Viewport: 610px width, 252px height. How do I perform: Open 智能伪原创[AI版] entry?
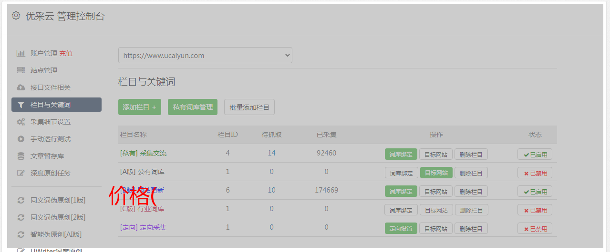point(56,234)
